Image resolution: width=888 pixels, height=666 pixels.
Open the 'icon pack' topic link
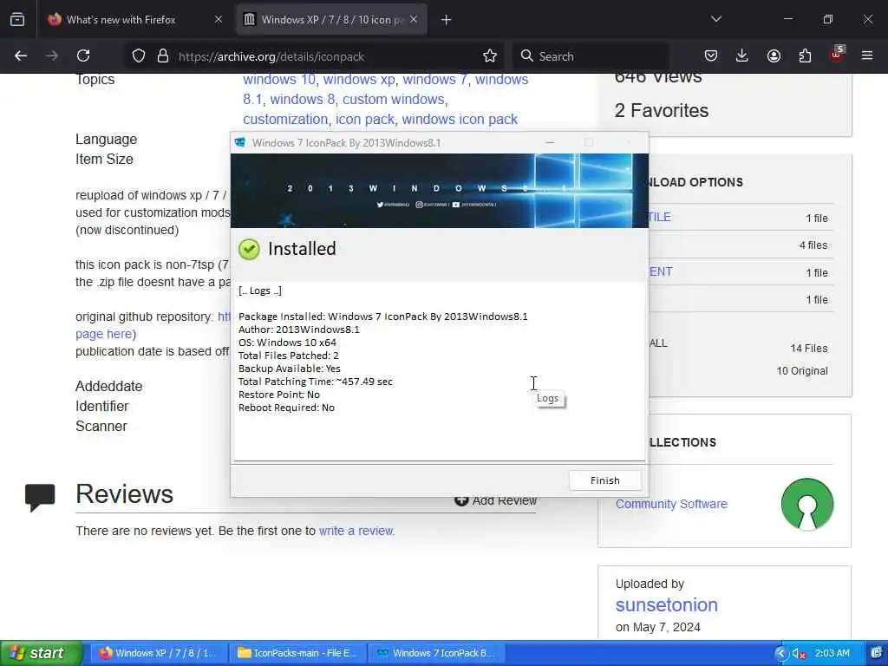[365, 119]
